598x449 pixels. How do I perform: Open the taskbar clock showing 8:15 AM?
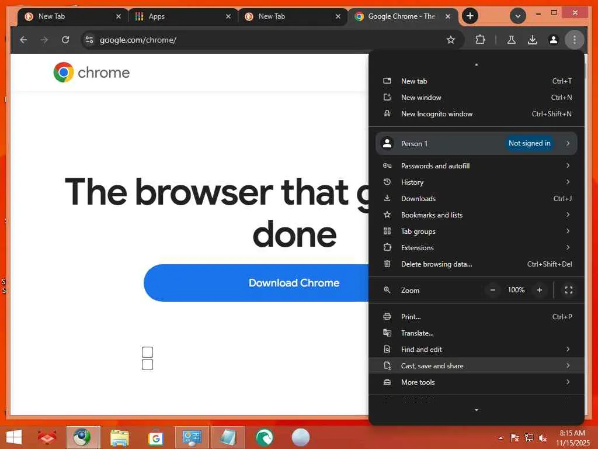[x=572, y=438]
